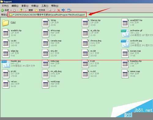Select the world.map file icon

[46, 84]
